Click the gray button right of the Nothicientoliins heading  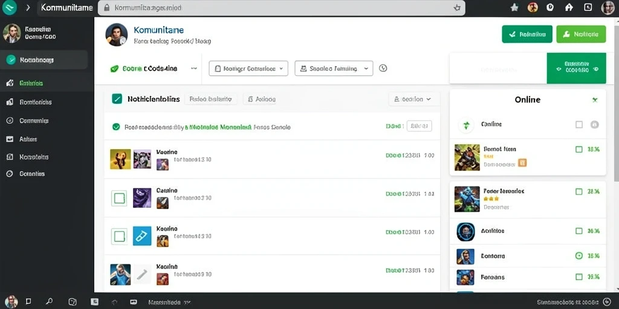pyautogui.click(x=211, y=100)
